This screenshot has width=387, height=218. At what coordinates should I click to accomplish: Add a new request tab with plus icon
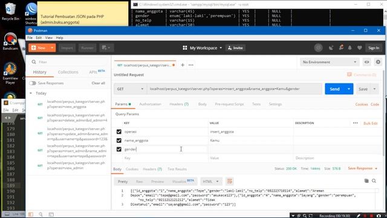point(183,65)
